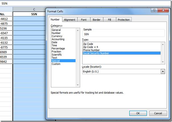Open the Border tab
This screenshot has width=172, height=122.
point(97,20)
